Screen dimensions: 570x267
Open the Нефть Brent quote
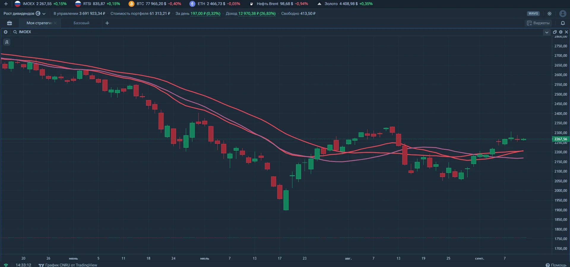click(x=279, y=4)
